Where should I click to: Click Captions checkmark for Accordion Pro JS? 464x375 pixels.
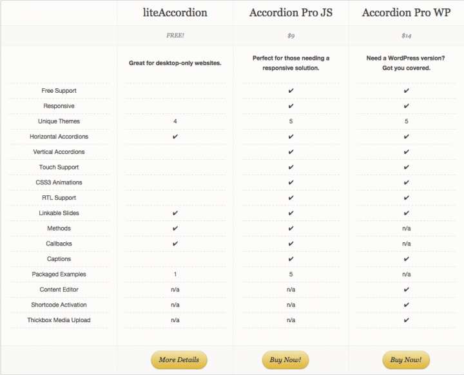(x=291, y=259)
